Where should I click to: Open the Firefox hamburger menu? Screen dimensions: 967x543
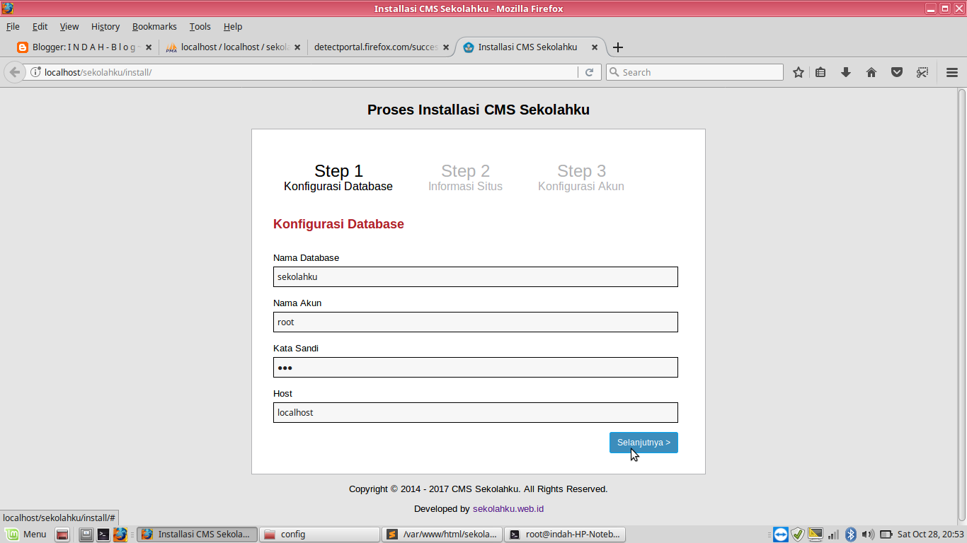tap(952, 71)
